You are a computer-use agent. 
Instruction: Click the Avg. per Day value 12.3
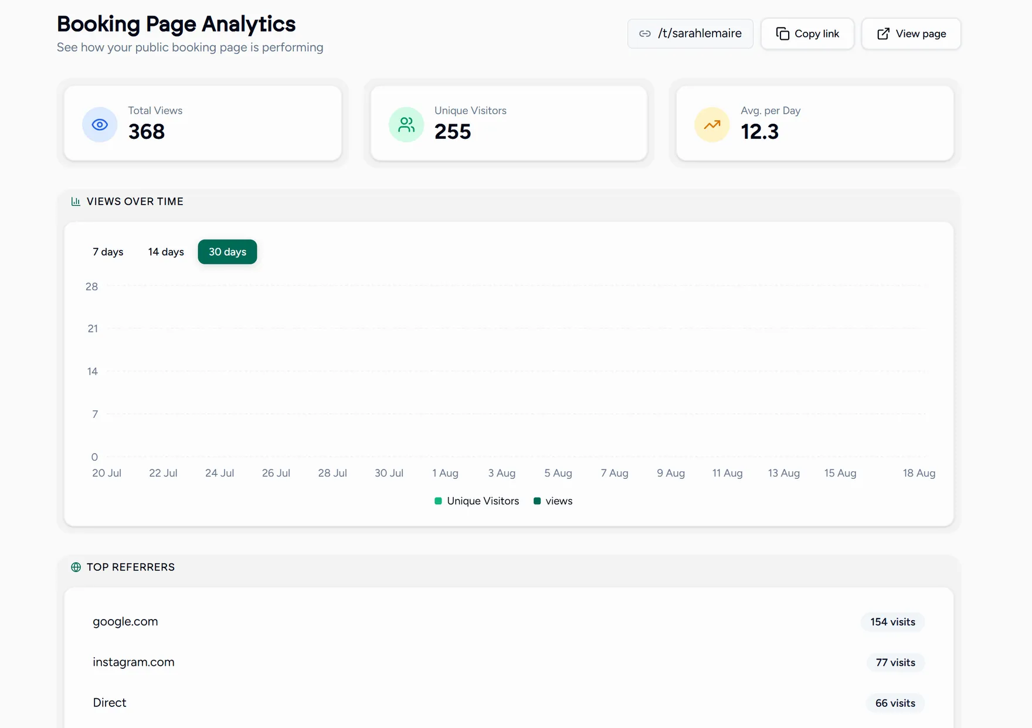click(759, 131)
